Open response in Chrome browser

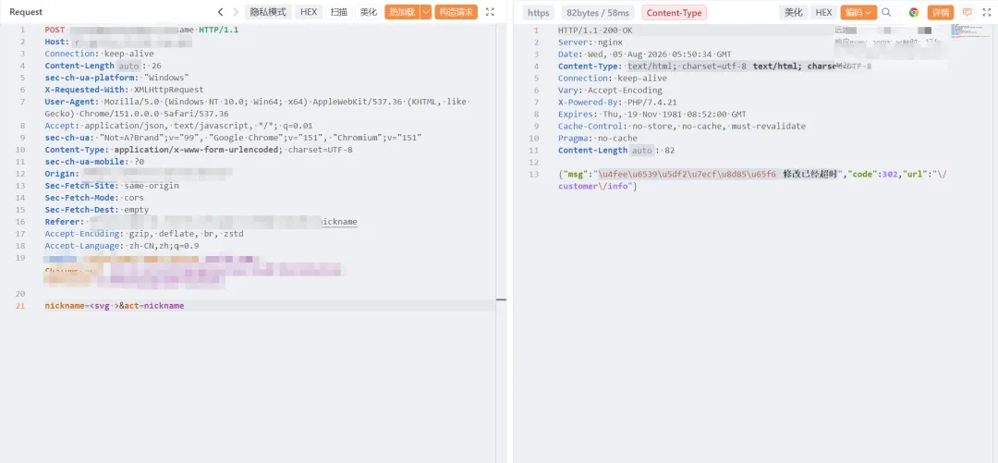click(x=913, y=12)
